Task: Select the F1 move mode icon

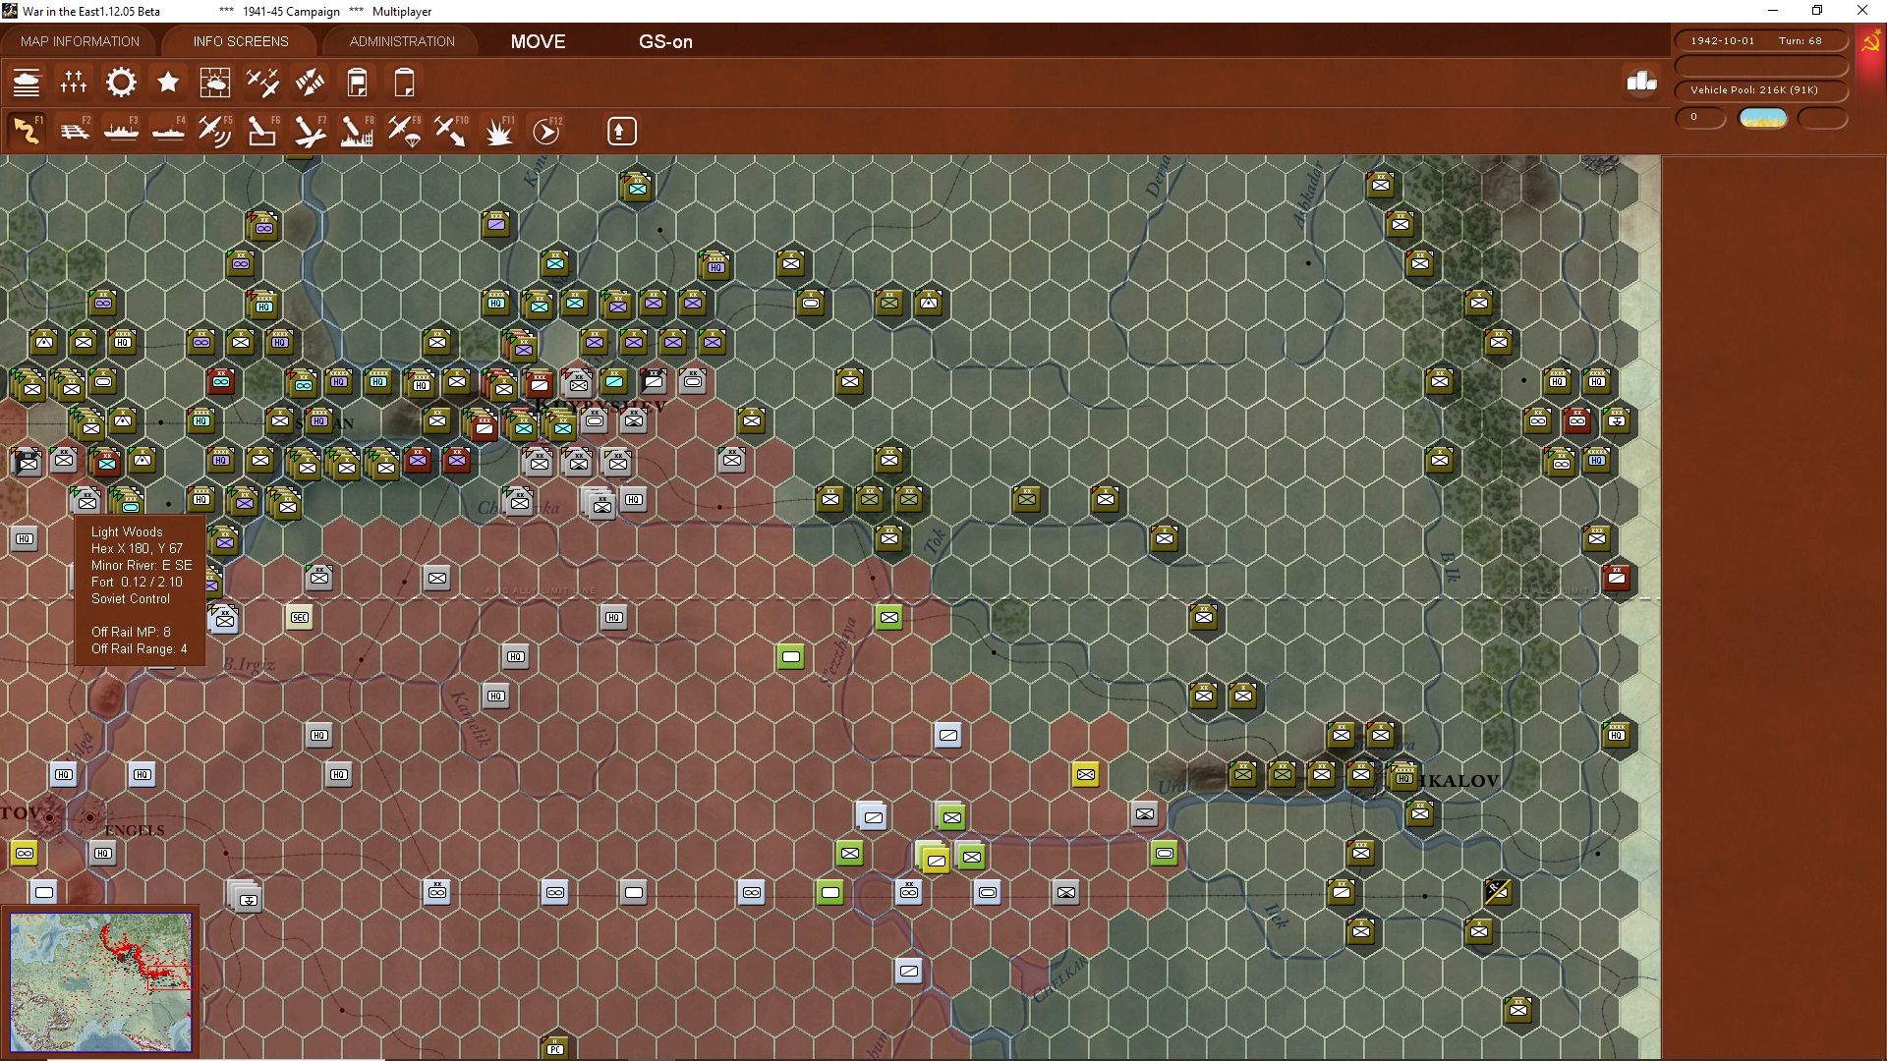Action: click(x=27, y=131)
